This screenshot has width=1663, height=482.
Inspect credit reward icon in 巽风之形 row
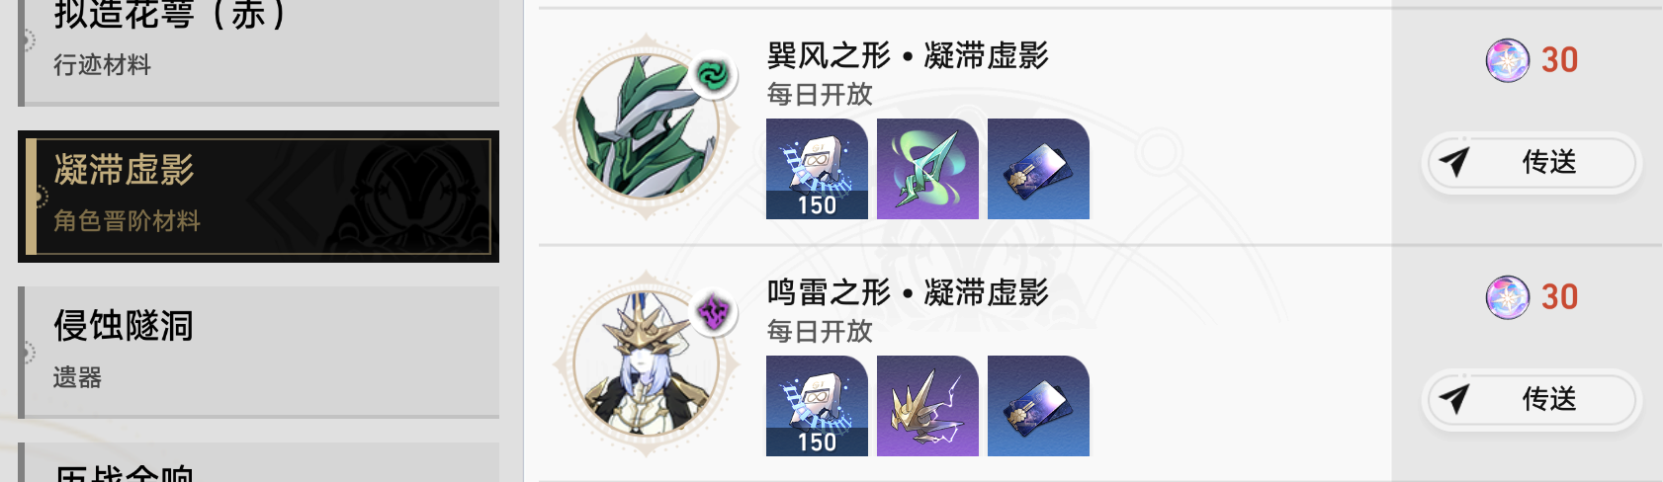pyautogui.click(x=1038, y=169)
